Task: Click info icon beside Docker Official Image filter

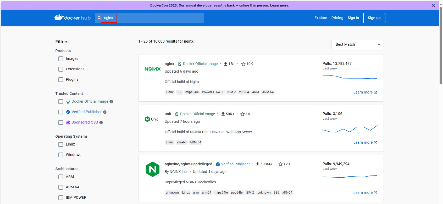Action: click(x=111, y=102)
